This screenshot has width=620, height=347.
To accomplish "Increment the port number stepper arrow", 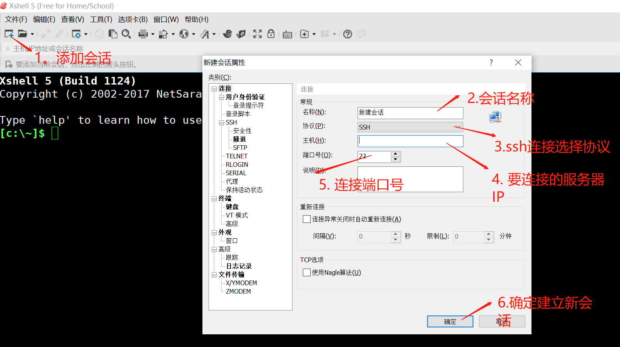I will (x=395, y=154).
